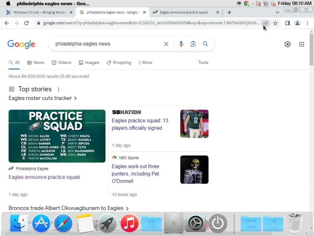Open the library folder in the dock
Screen dimensions: 314x236
pos(151,224)
